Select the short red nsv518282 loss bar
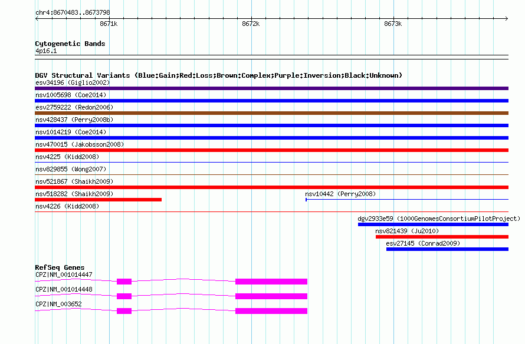 pyautogui.click(x=98, y=200)
